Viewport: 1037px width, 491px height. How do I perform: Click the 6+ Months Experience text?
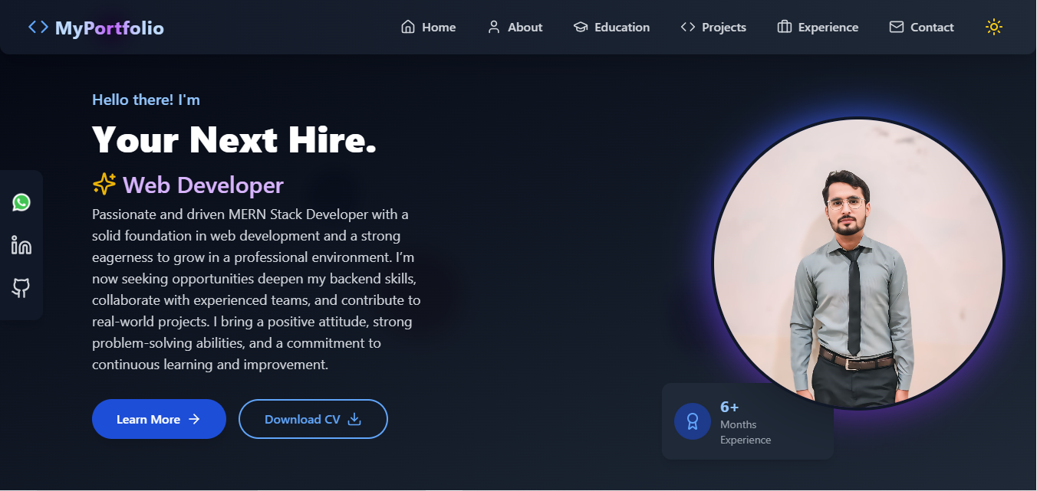(746, 423)
